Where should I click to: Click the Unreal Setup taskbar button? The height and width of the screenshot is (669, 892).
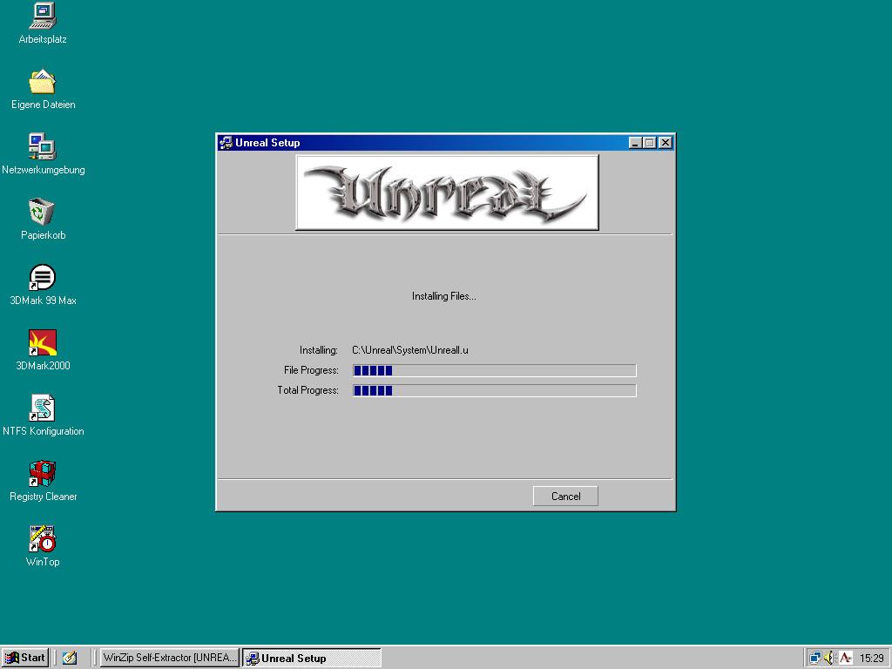(x=311, y=658)
